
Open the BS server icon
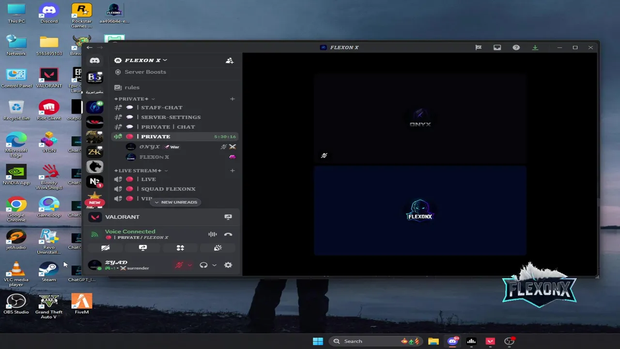point(94,77)
